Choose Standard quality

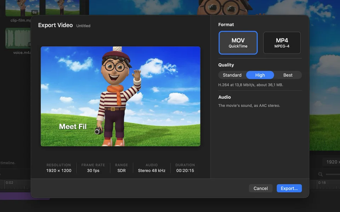point(232,75)
